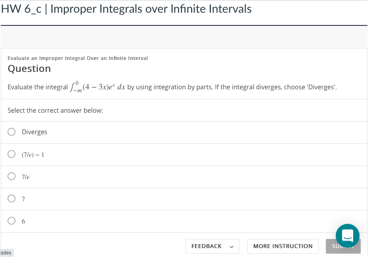The height and width of the screenshot is (258, 373).
Task: Click the SUBMIT button
Action: (343, 246)
